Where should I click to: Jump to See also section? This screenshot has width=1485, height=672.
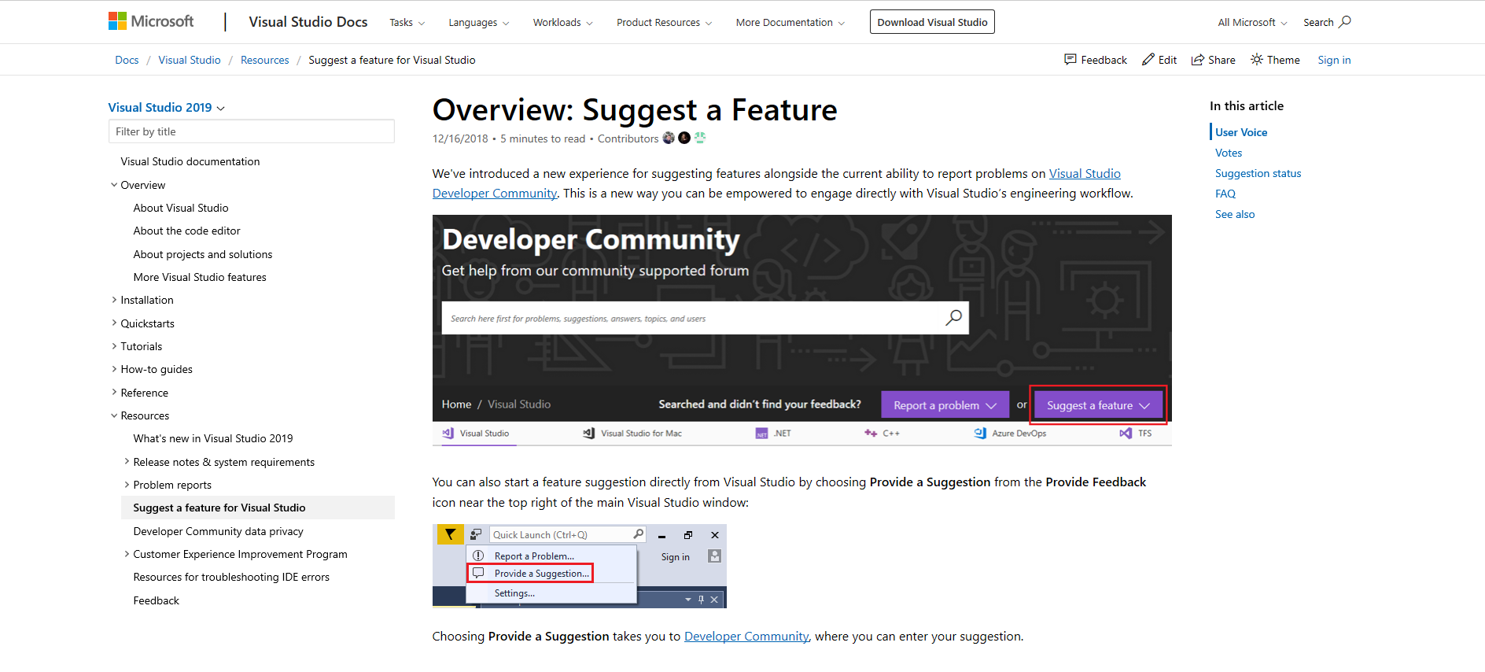click(x=1235, y=214)
